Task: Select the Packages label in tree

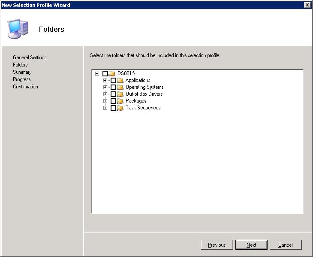Action: (136, 101)
